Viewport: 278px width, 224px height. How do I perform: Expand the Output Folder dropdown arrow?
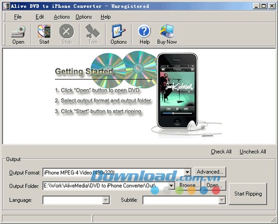[171, 186]
